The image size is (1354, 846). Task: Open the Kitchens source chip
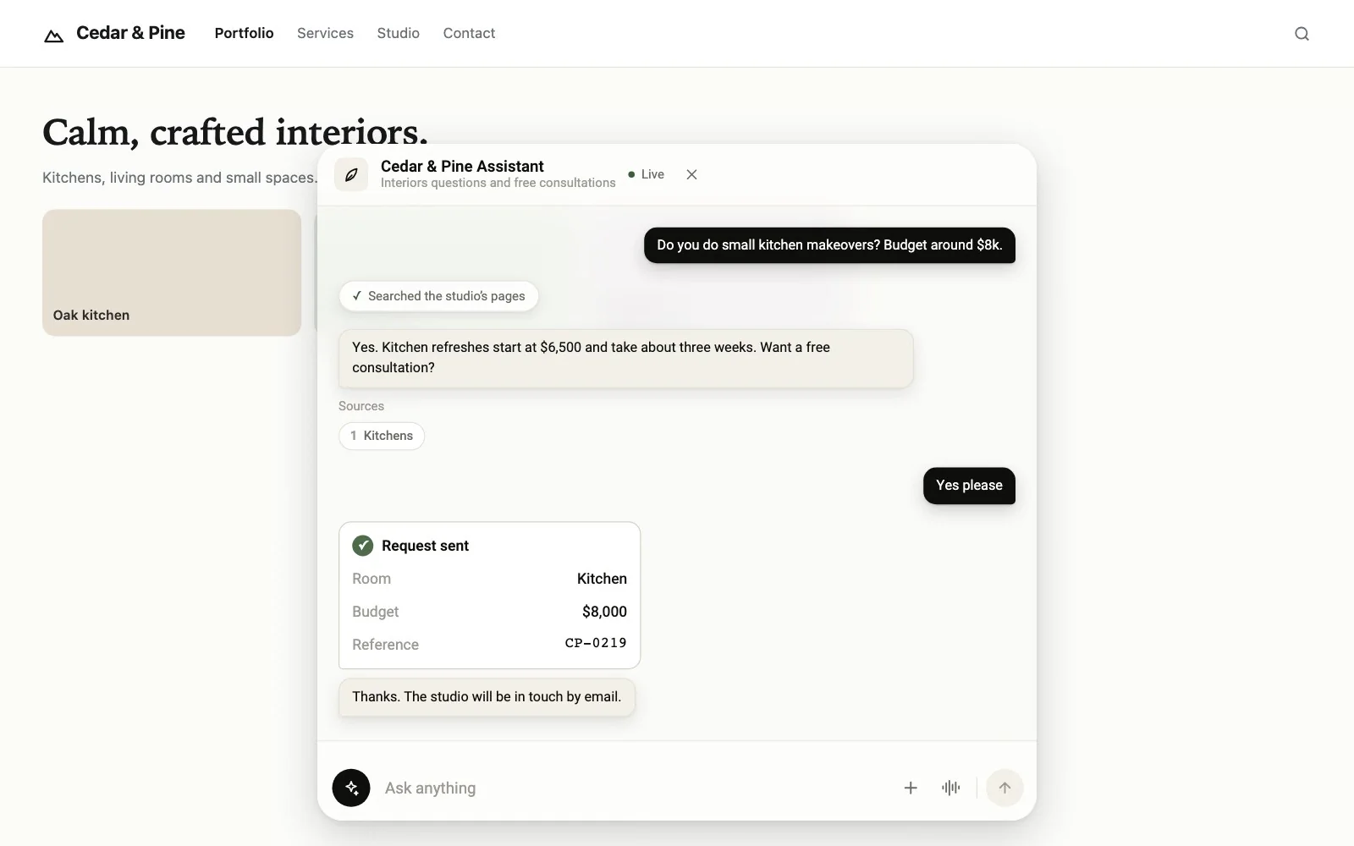pos(382,436)
